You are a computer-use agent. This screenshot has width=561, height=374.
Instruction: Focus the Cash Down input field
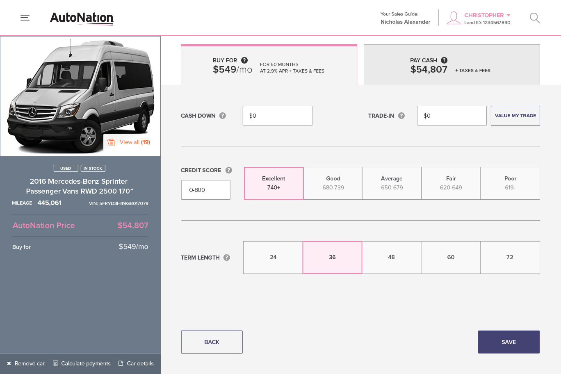tap(278, 116)
